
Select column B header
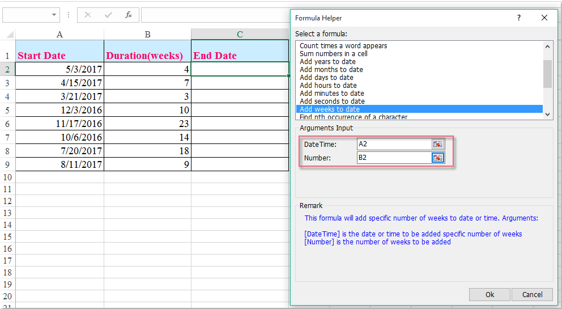(x=147, y=35)
